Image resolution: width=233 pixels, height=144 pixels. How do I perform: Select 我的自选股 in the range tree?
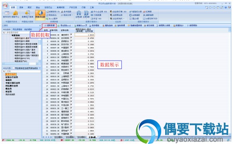(x=10, y=95)
